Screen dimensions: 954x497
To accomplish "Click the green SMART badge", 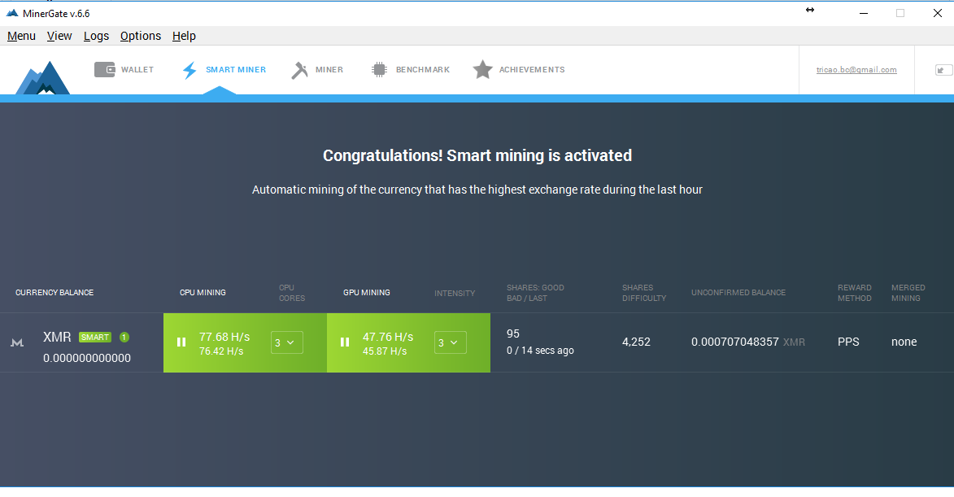I will pos(95,337).
